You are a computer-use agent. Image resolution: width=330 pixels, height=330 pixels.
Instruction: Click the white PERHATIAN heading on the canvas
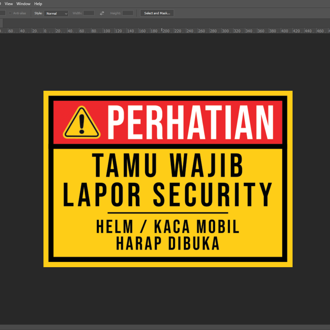pyautogui.click(x=191, y=122)
